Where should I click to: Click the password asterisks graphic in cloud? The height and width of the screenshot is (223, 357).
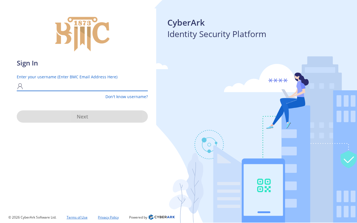[278, 81]
